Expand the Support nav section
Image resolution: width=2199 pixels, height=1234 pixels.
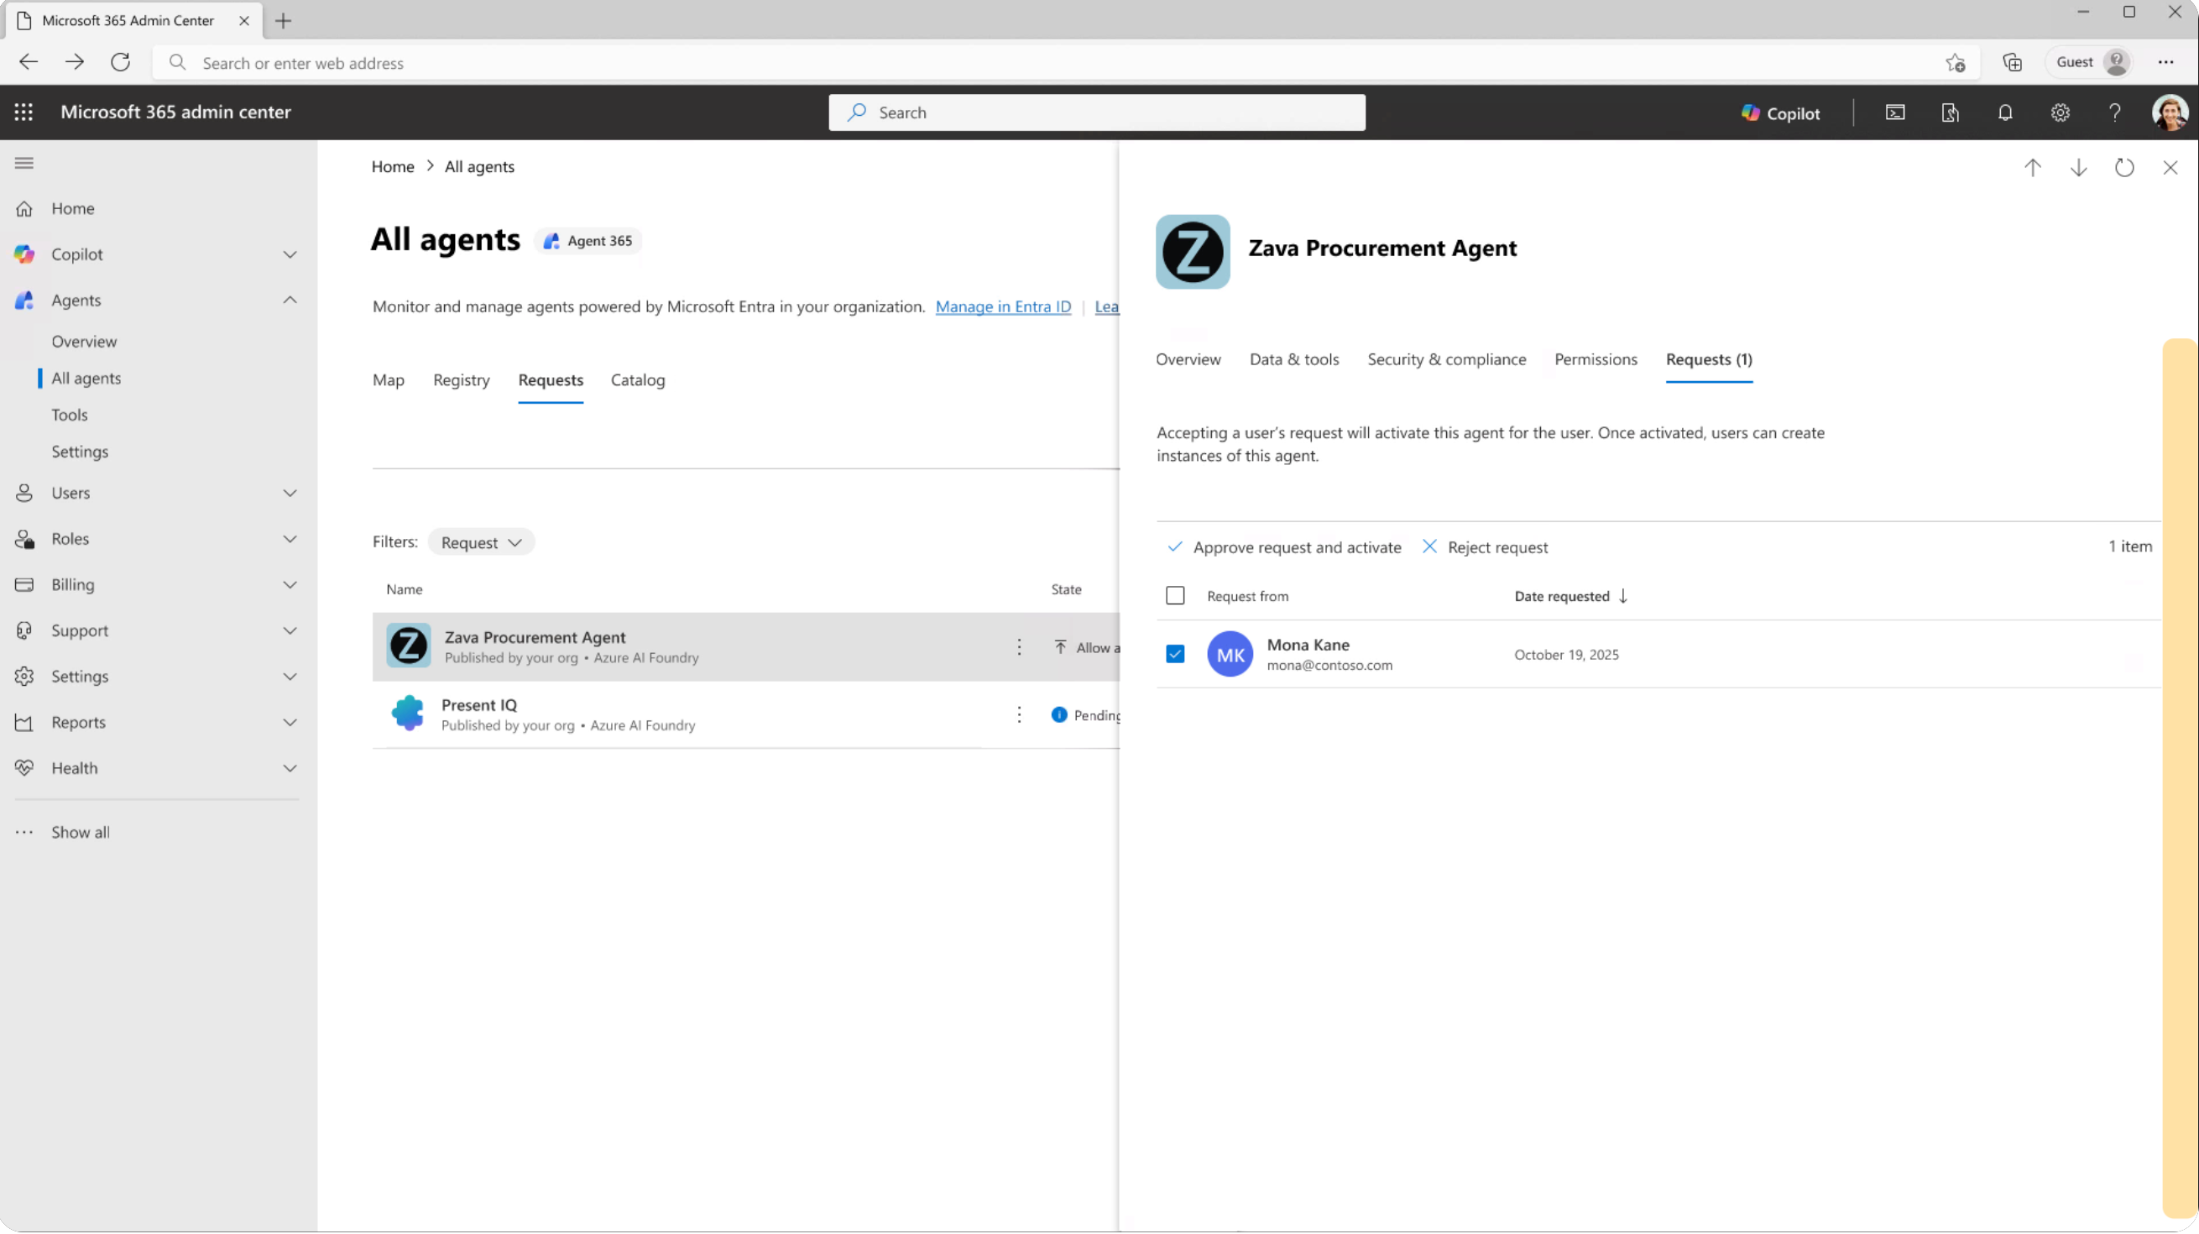click(x=290, y=631)
